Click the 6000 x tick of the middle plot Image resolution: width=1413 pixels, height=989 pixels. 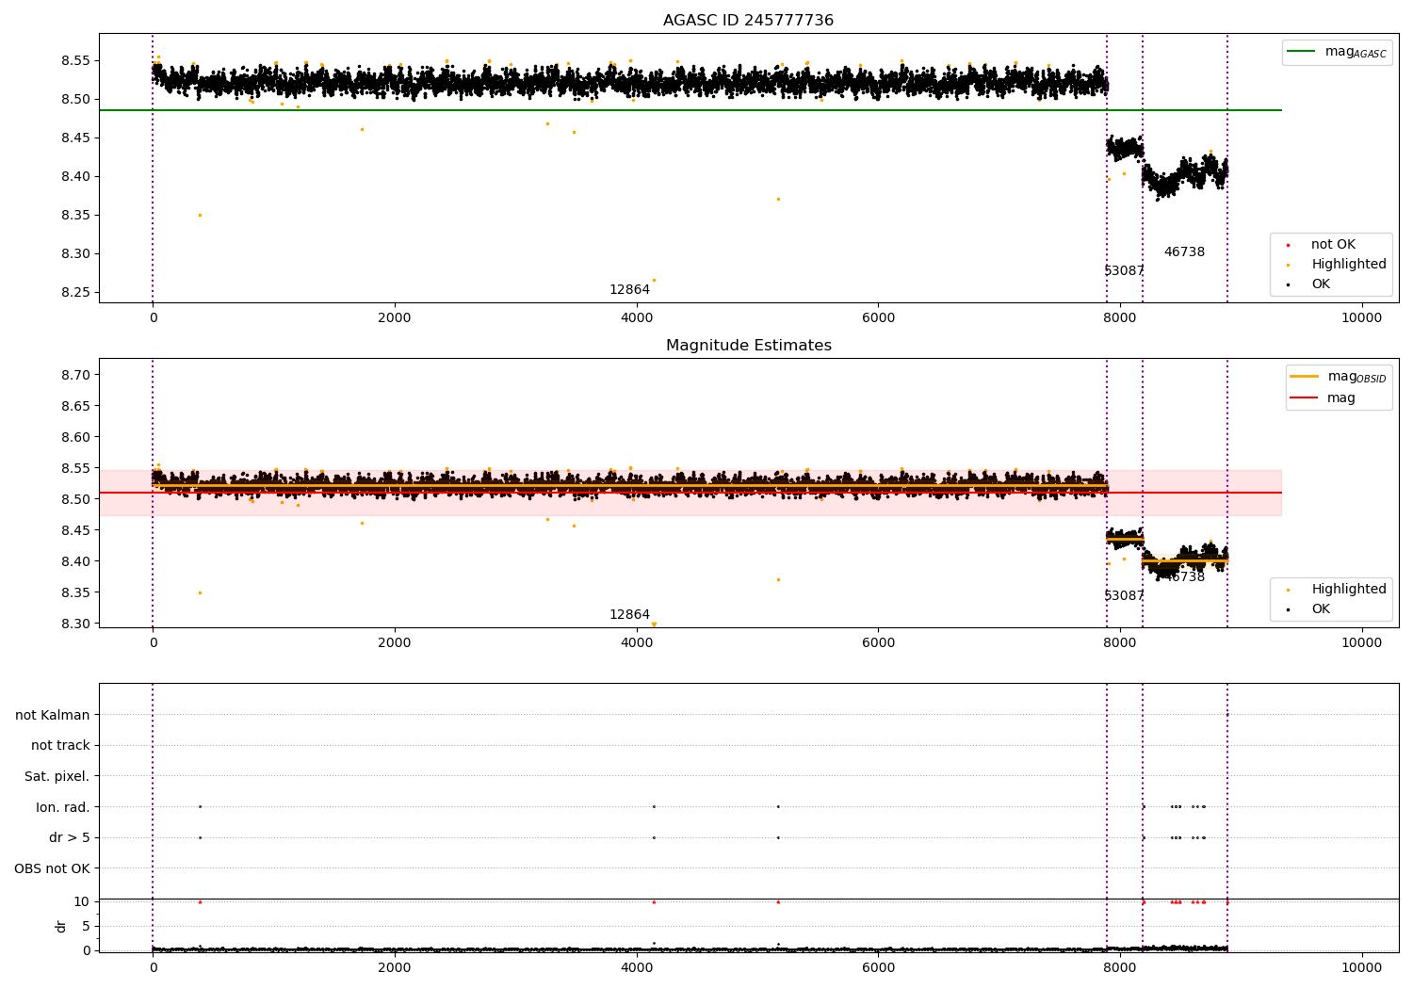click(x=878, y=643)
